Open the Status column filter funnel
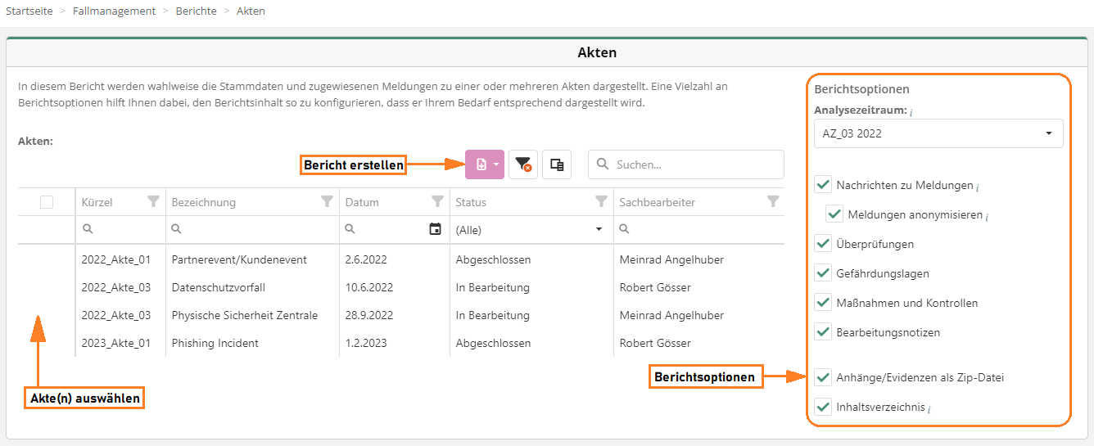This screenshot has width=1094, height=446. tap(601, 202)
